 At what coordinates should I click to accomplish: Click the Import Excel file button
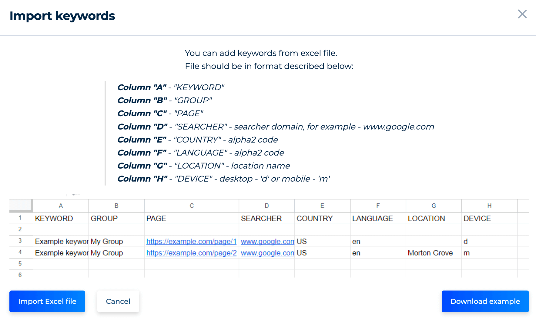(x=47, y=301)
